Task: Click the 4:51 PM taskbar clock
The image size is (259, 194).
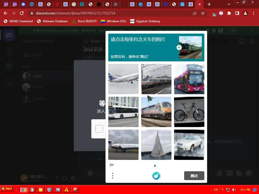Action: (245, 190)
